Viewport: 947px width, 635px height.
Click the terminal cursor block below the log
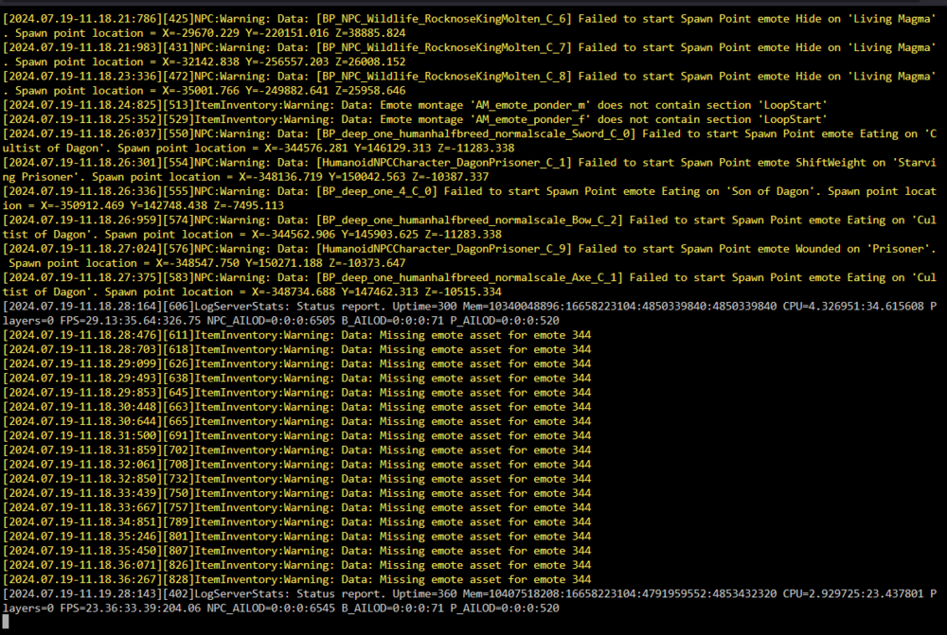(6, 622)
